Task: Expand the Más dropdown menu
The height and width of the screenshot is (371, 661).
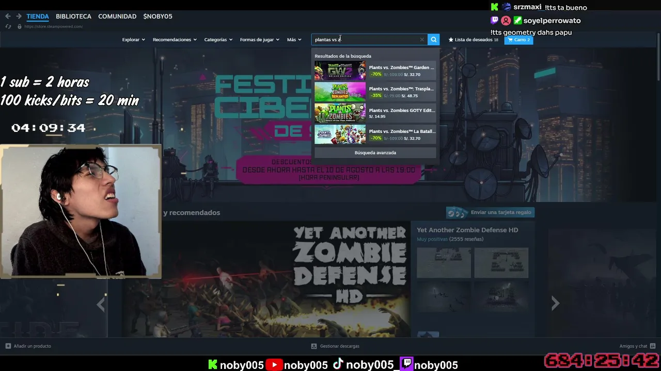Action: click(294, 40)
